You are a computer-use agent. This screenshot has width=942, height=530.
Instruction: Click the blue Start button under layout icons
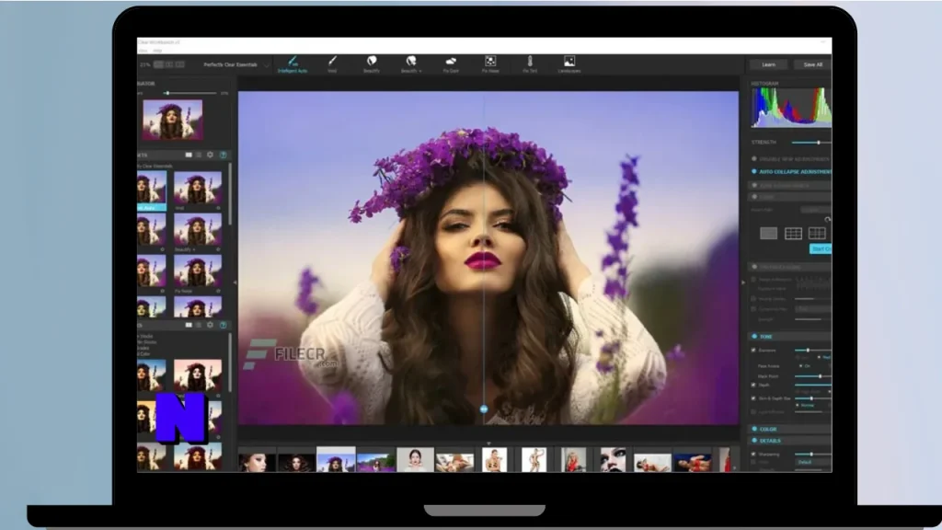pos(821,248)
